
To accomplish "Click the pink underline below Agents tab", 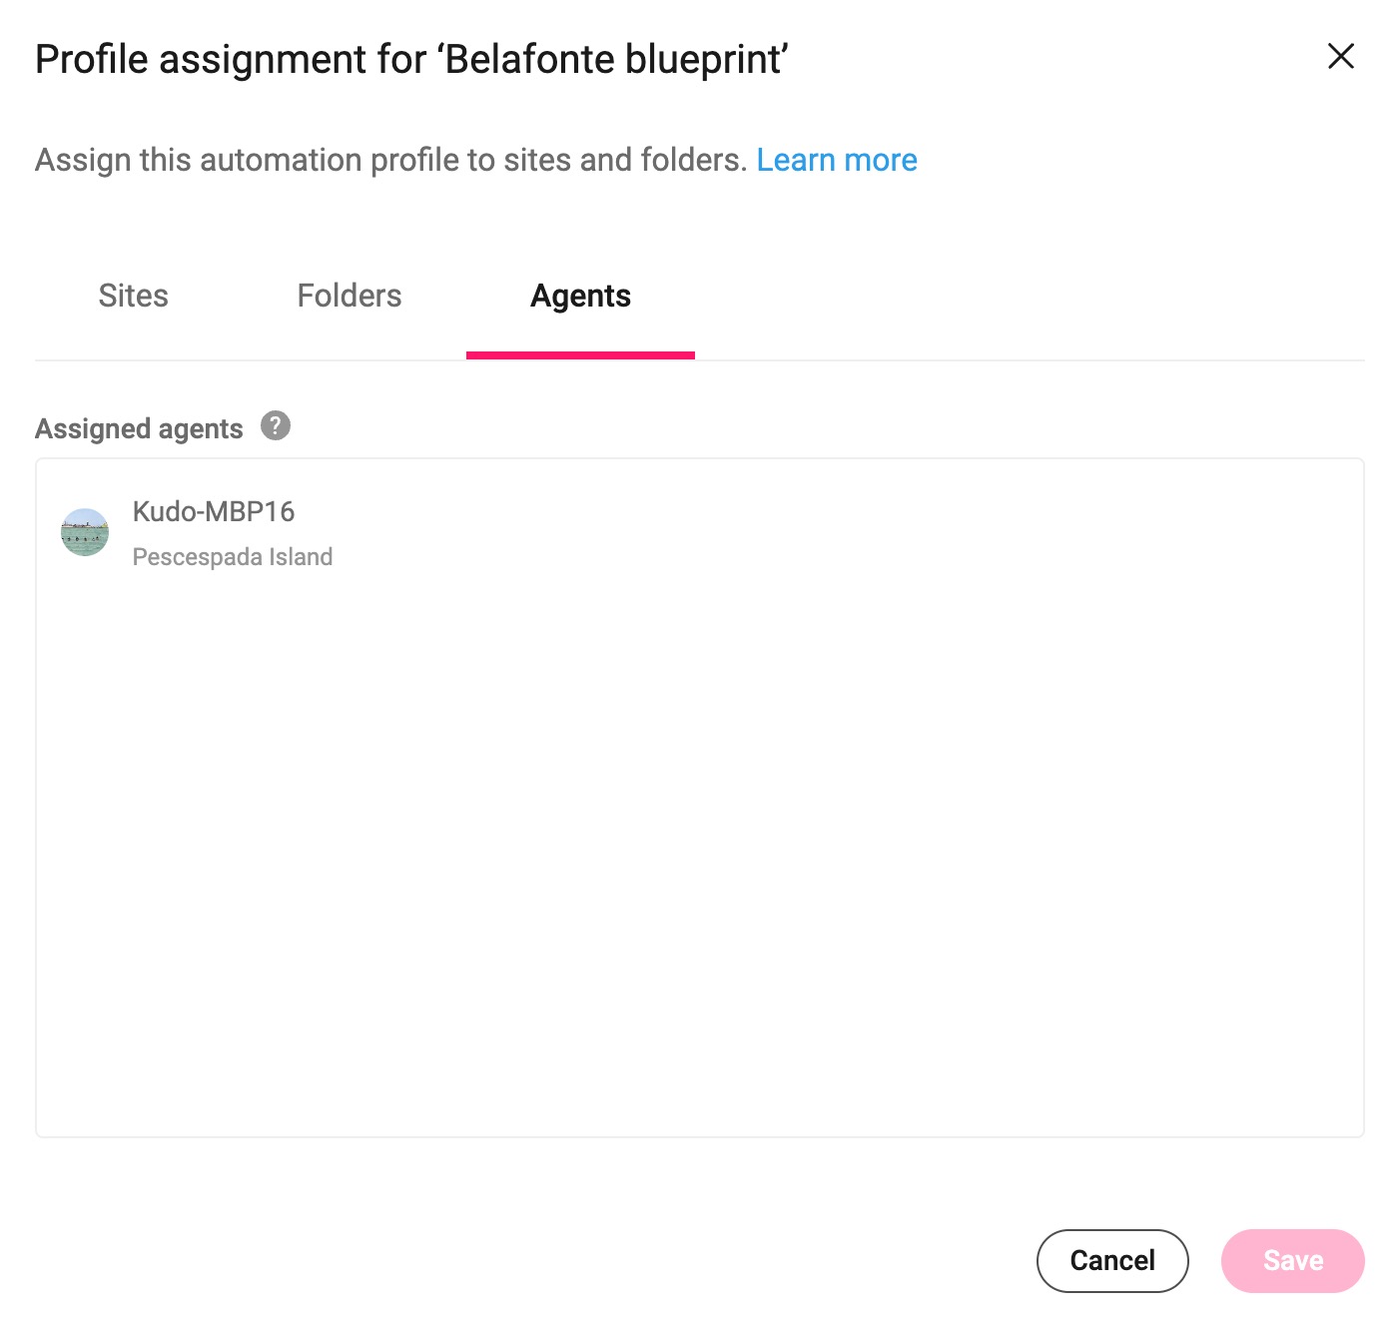I will (580, 354).
